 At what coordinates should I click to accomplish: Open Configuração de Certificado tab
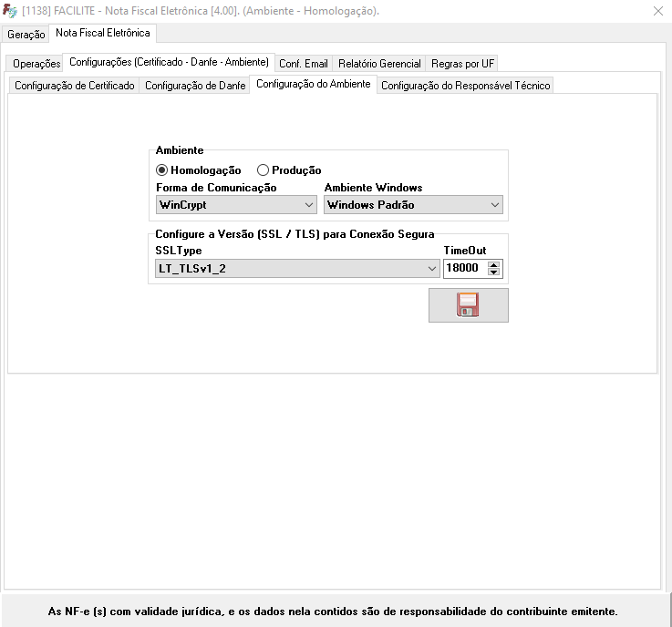pos(75,86)
